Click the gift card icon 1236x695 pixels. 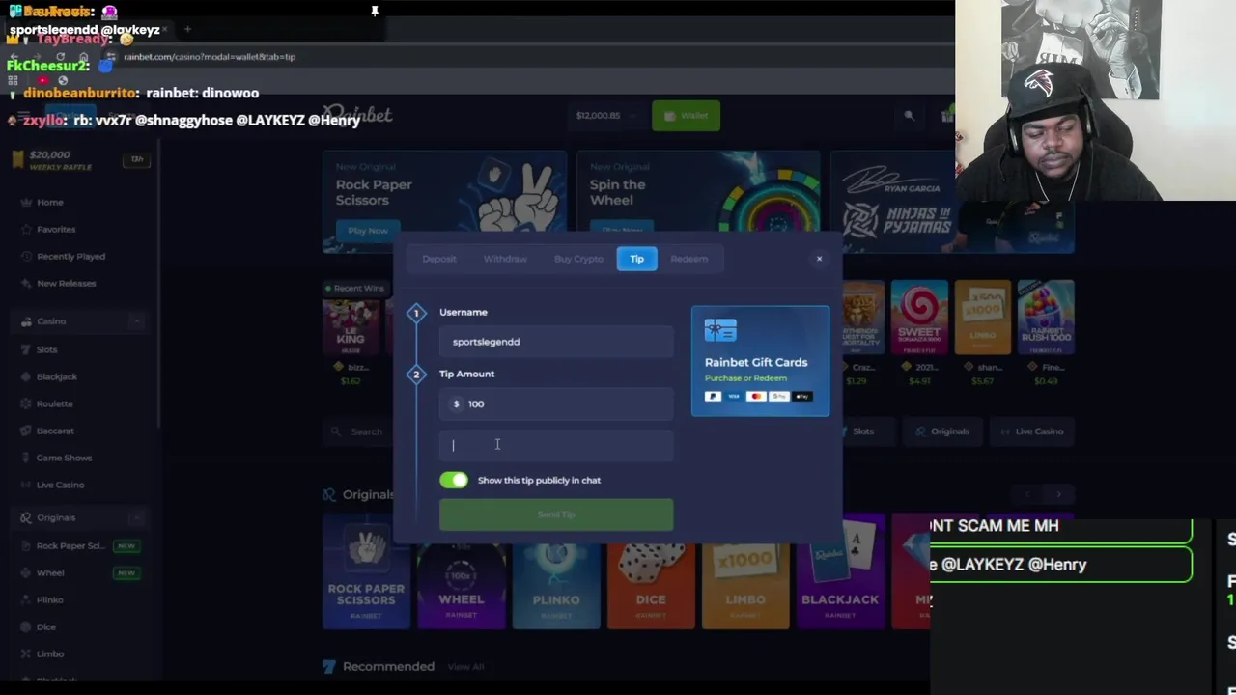tap(720, 330)
